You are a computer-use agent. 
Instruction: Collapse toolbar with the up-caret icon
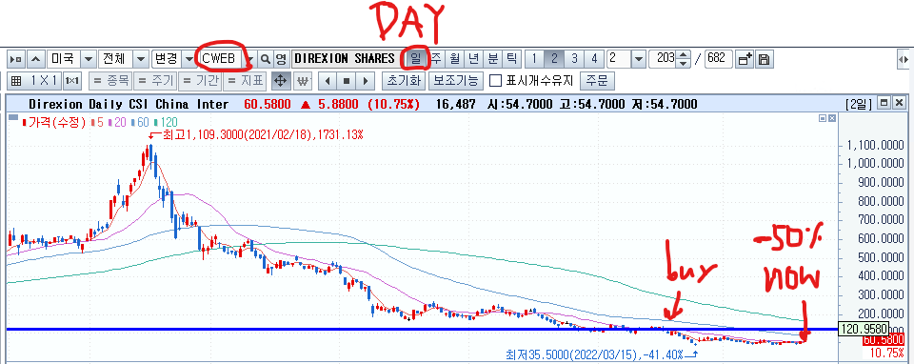[36, 58]
